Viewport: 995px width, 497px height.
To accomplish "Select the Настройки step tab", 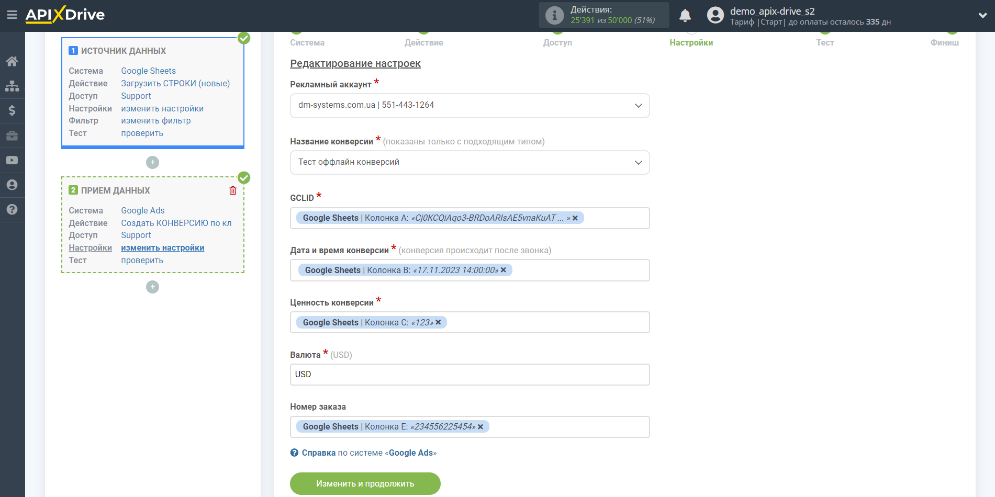I will pyautogui.click(x=691, y=42).
